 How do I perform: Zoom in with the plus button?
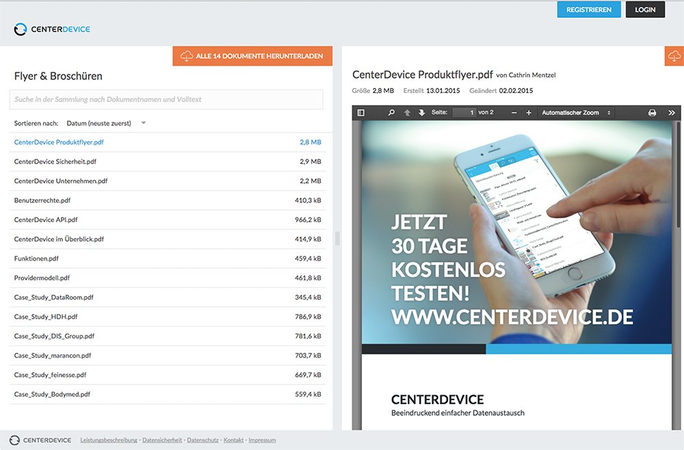tap(529, 113)
